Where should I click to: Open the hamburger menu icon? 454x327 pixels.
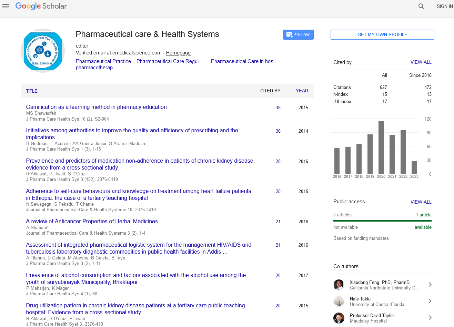tap(6, 6)
